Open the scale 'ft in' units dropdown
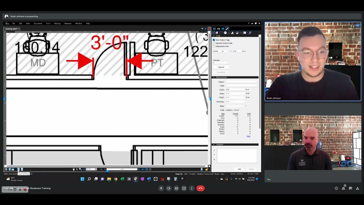Viewport: 364px width, 205px height. click(x=245, y=51)
